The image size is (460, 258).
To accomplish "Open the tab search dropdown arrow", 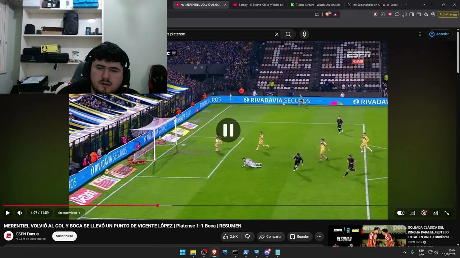I will [x=424, y=5].
